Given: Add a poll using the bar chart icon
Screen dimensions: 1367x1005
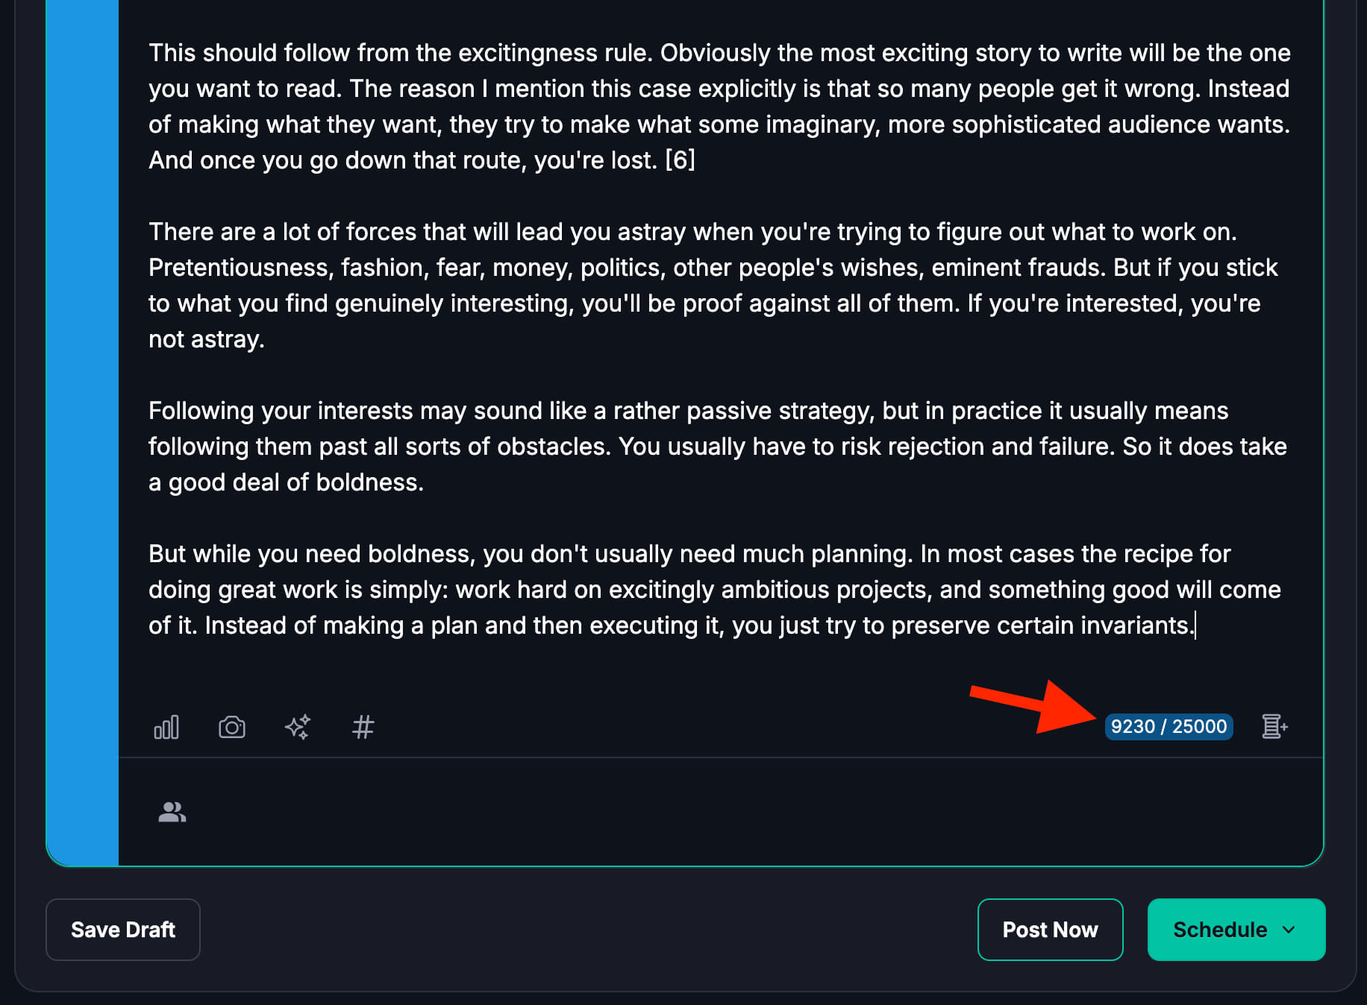Looking at the screenshot, I should 166,727.
